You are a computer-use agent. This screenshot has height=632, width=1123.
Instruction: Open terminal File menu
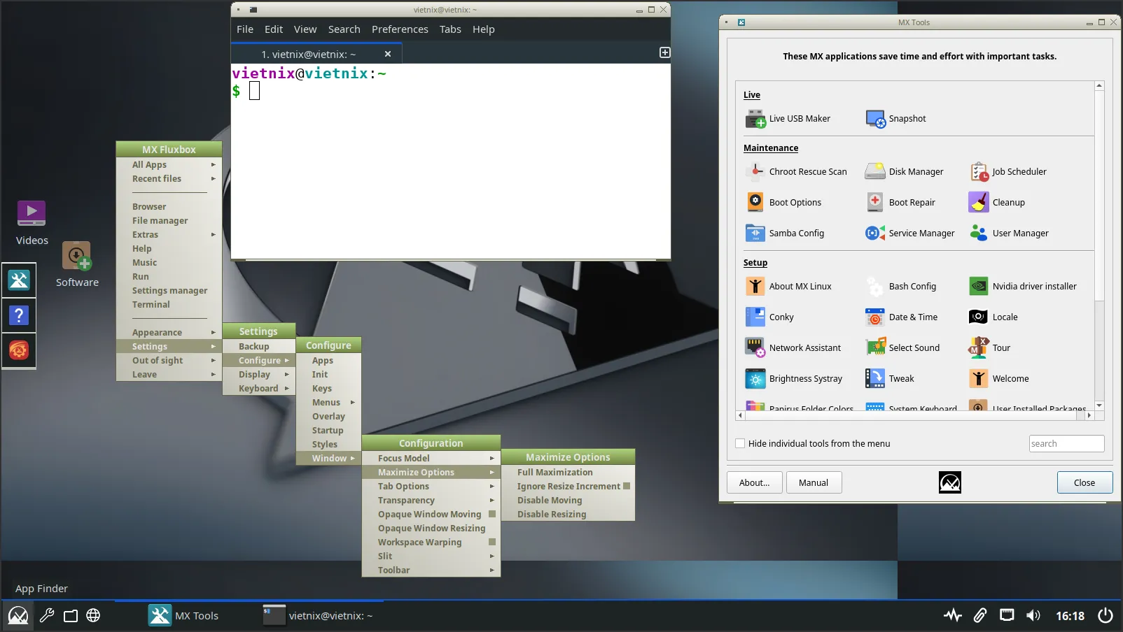pyautogui.click(x=245, y=29)
